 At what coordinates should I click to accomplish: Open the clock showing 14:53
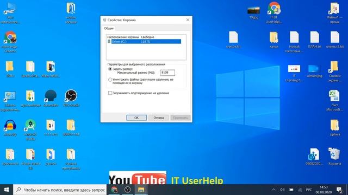click(324, 190)
